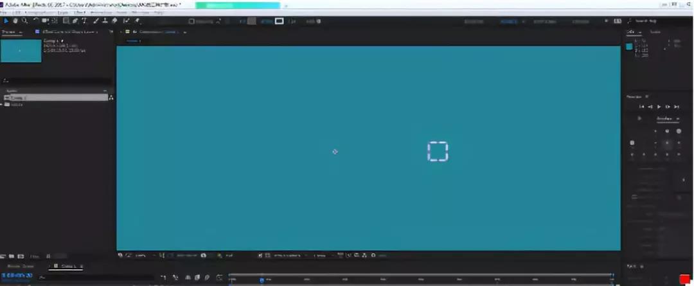Select Comp 1 item in Project panel

point(19,98)
